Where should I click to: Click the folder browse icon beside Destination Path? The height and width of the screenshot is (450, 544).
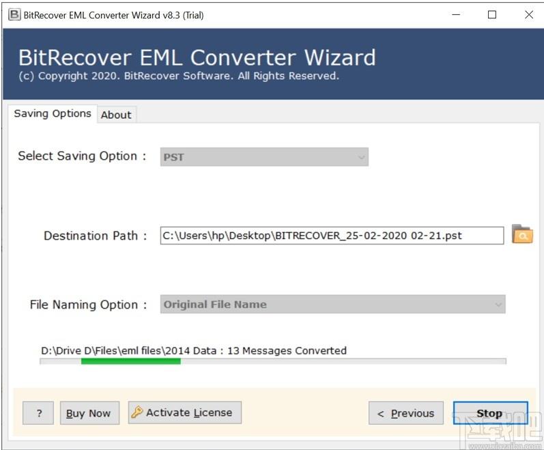(x=522, y=234)
